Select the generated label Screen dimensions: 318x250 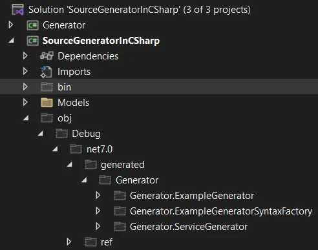(123, 165)
